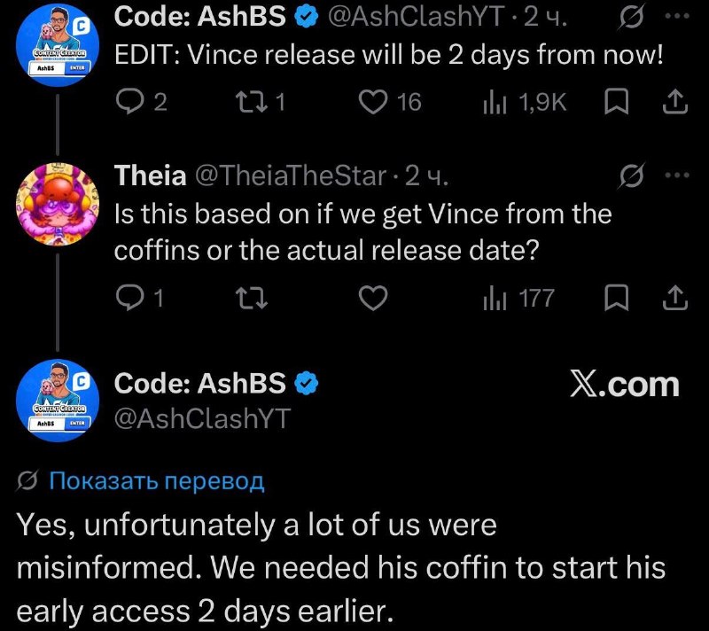Like Theia's tweet about release date
This screenshot has height=631, width=709.
click(x=373, y=299)
